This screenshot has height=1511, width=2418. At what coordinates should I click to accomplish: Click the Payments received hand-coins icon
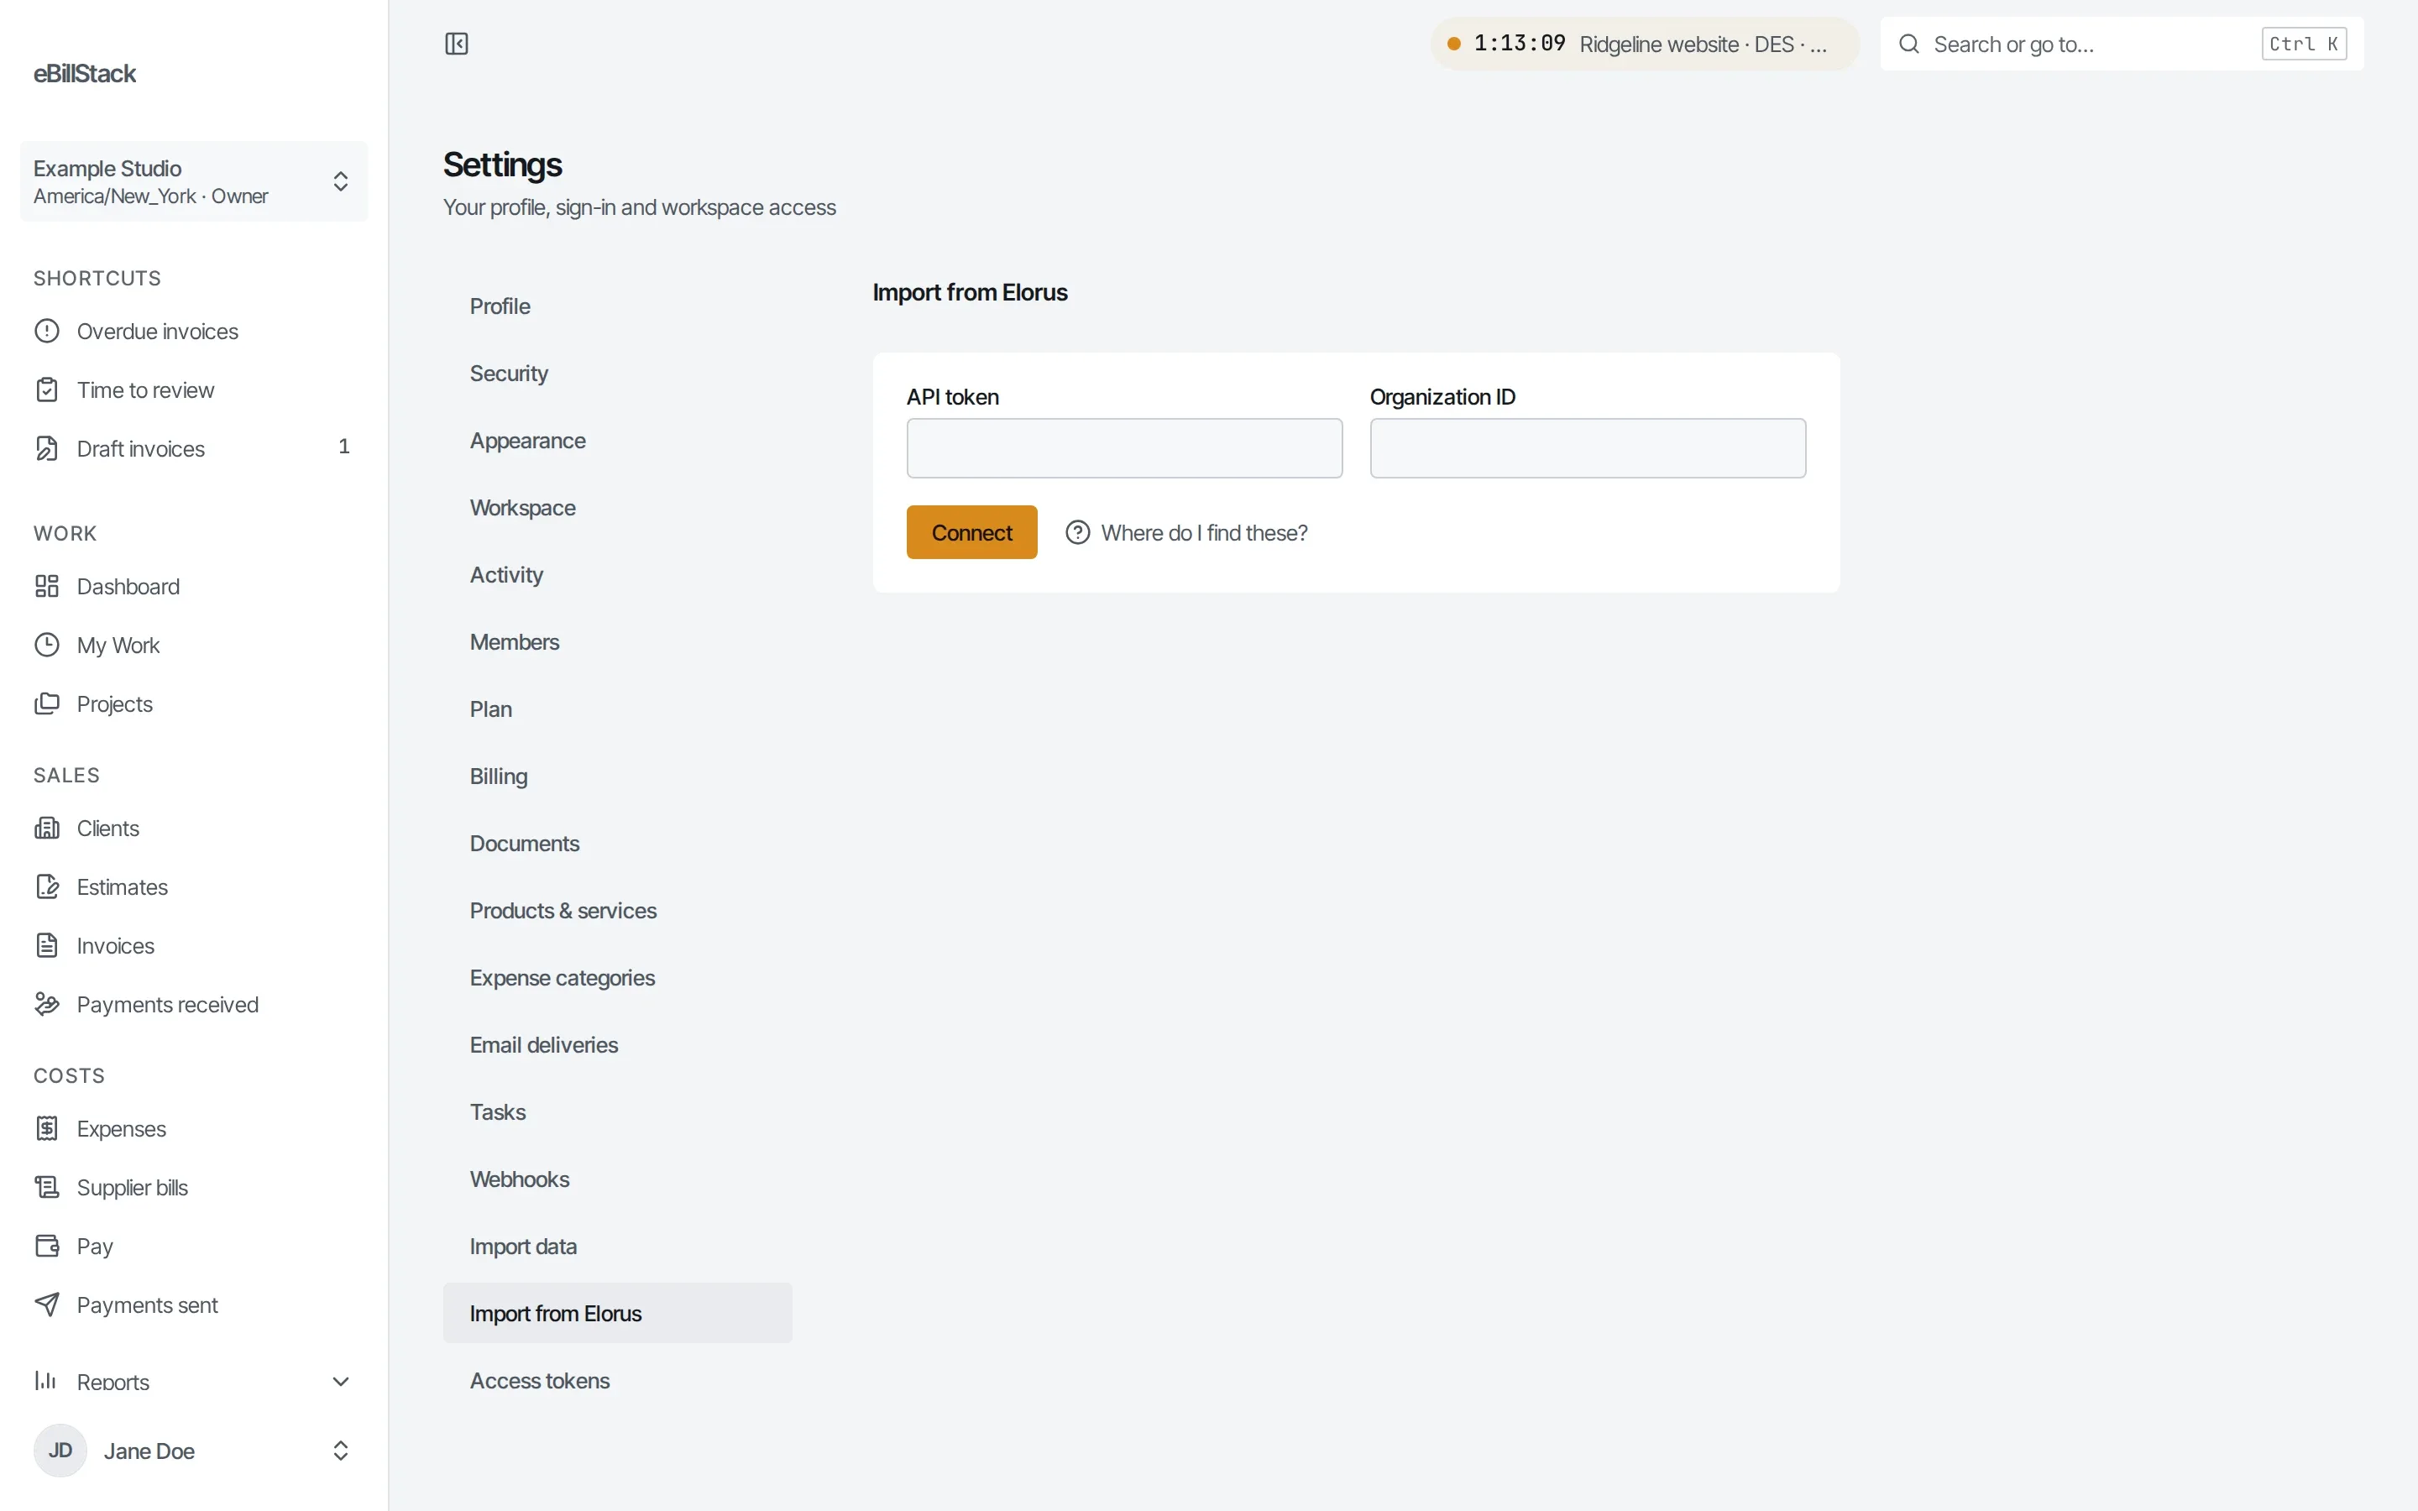pos(47,1004)
